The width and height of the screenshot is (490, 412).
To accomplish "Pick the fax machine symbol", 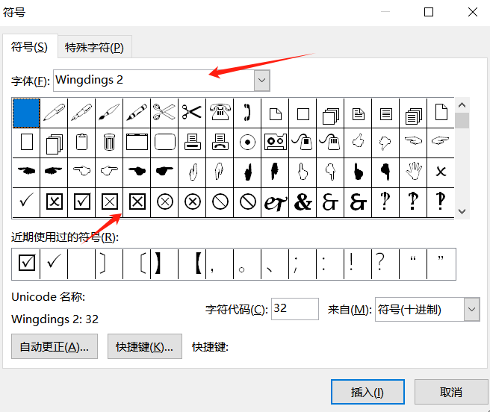I will pyautogui.click(x=220, y=143).
